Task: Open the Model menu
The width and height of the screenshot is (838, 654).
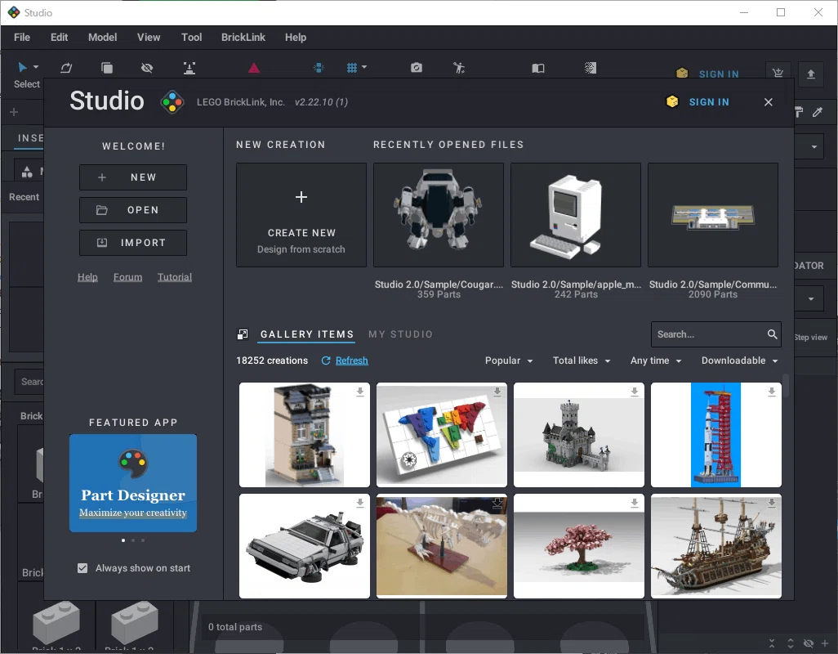Action: (103, 38)
